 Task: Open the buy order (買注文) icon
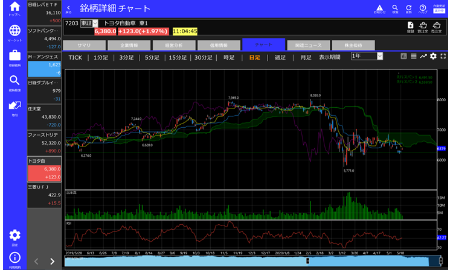423,25
